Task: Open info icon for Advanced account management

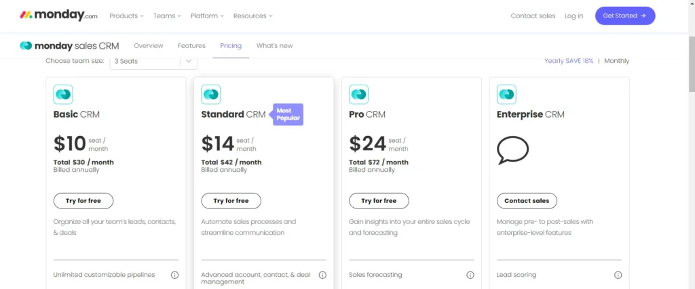Action: pyautogui.click(x=322, y=275)
